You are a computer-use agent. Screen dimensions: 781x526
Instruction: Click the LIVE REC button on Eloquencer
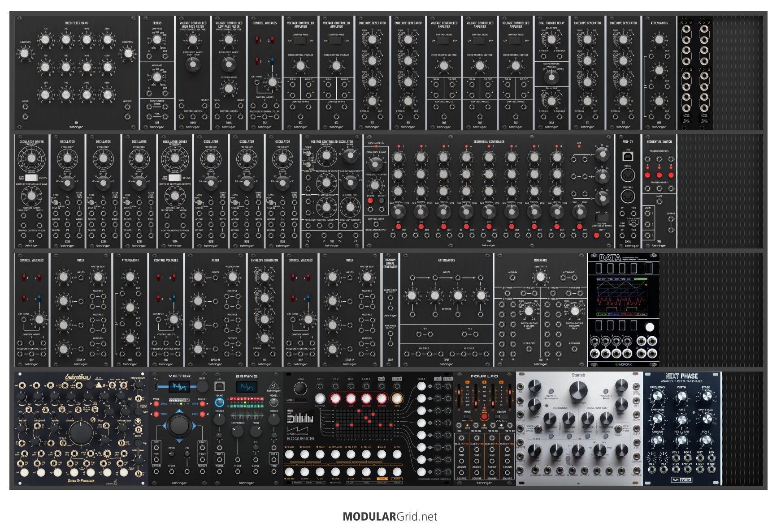pos(290,472)
